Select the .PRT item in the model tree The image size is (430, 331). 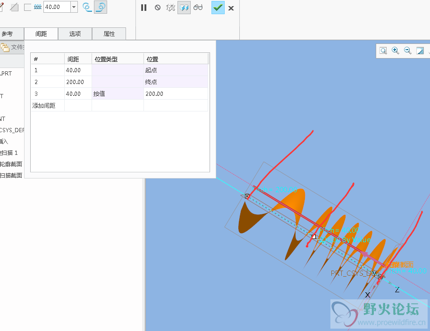6,74
